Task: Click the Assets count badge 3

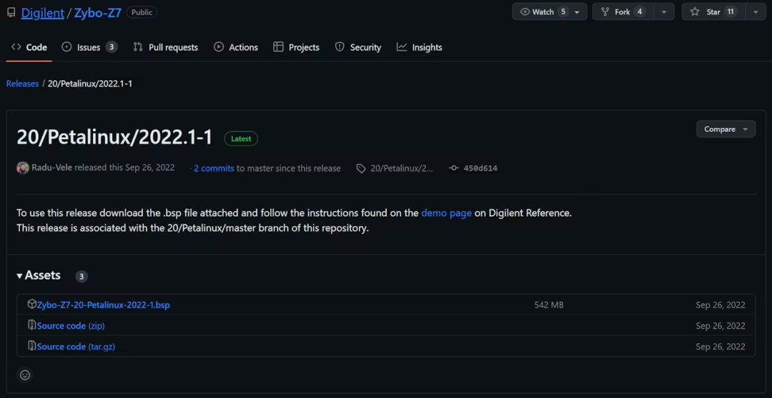Action: (81, 277)
